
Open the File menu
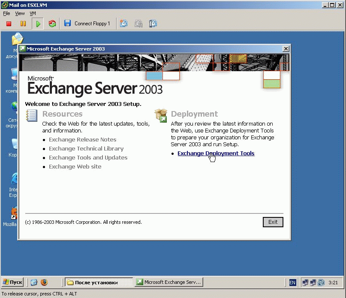(6, 13)
